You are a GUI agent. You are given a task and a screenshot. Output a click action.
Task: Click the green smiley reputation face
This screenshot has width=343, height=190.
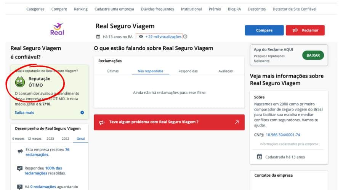[x=20, y=82]
